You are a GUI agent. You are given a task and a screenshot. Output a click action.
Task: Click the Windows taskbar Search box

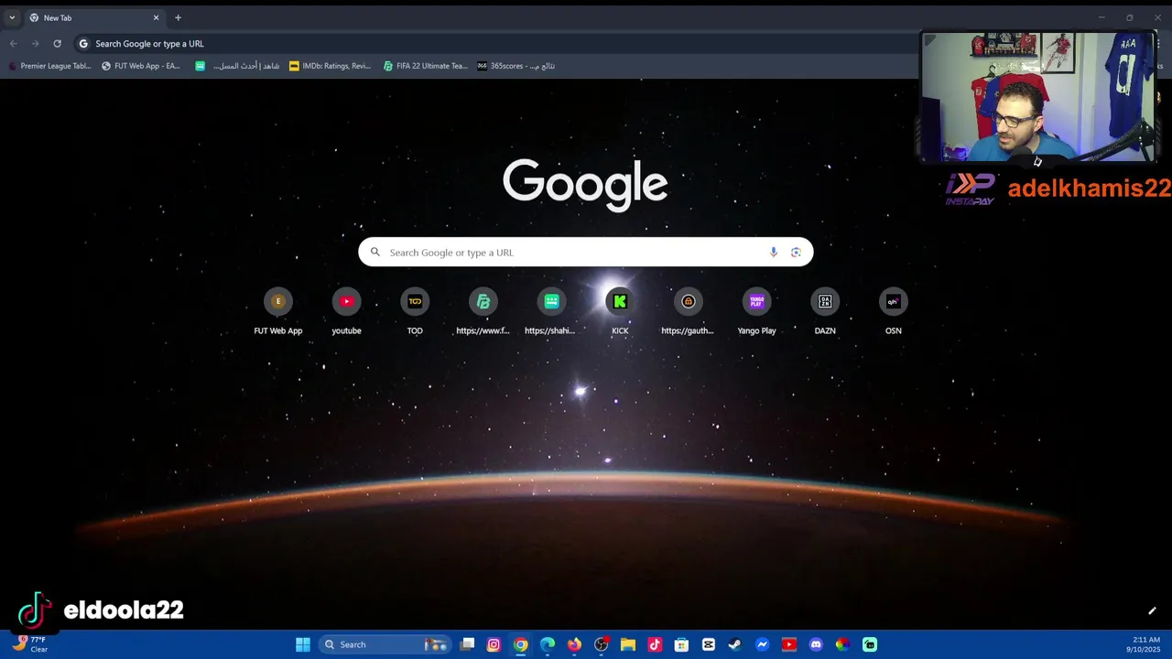(385, 644)
